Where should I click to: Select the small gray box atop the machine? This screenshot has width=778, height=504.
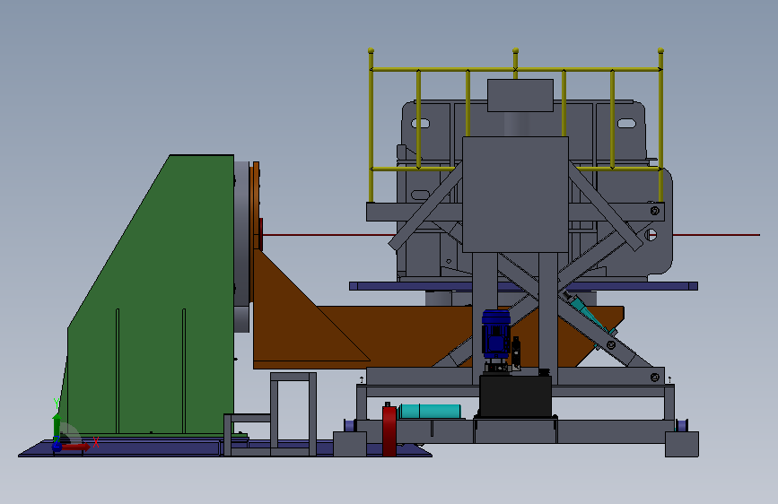click(x=520, y=95)
